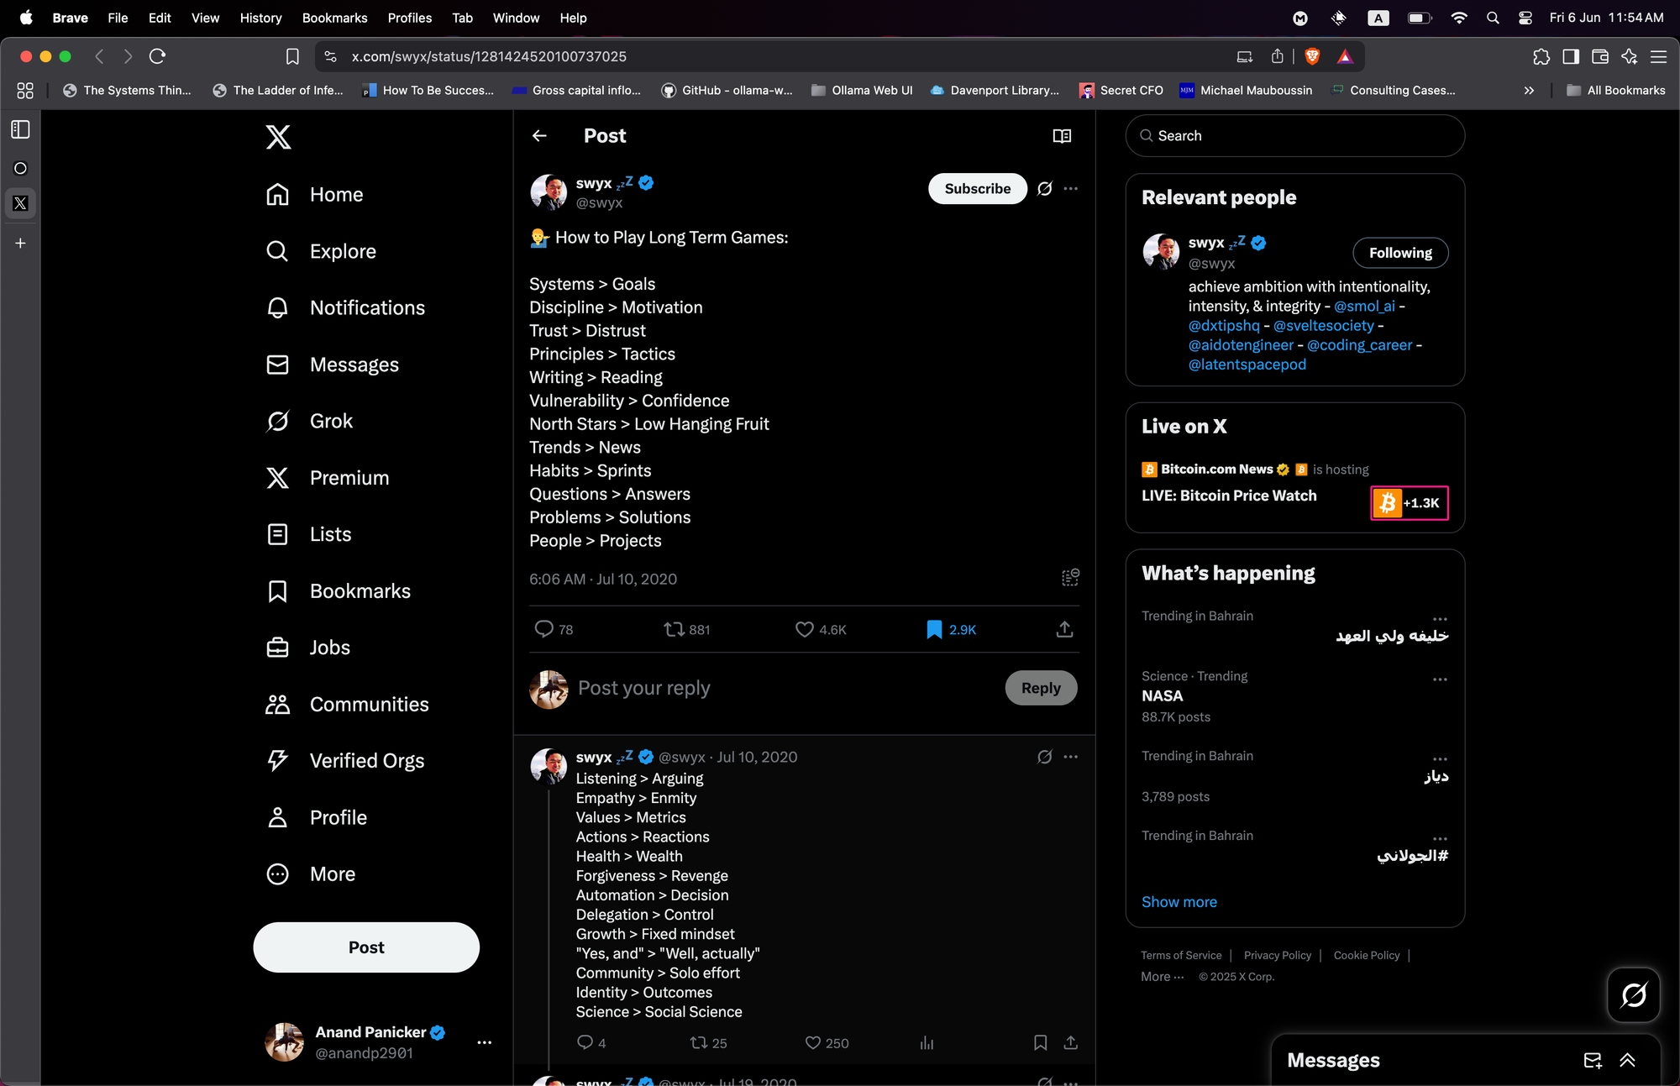Open Brave Shields lion icon in the address bar
This screenshot has width=1680, height=1086.
(1312, 56)
